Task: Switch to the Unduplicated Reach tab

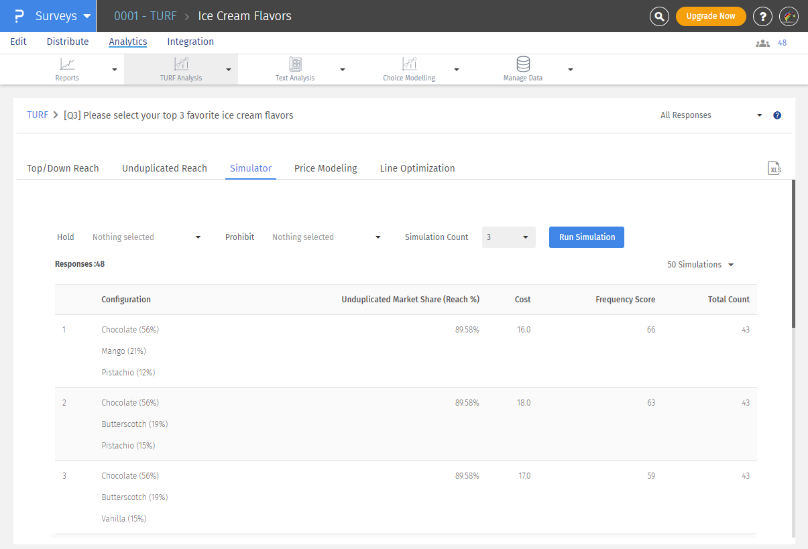Action: 164,168
